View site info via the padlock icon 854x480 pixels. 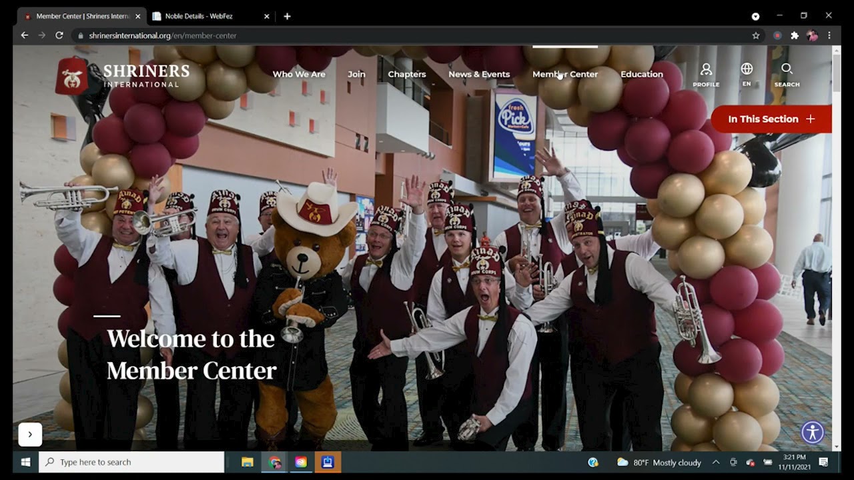coord(81,35)
